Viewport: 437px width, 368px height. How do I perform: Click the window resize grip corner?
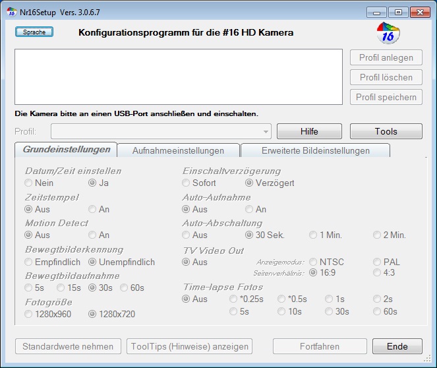[427, 359]
